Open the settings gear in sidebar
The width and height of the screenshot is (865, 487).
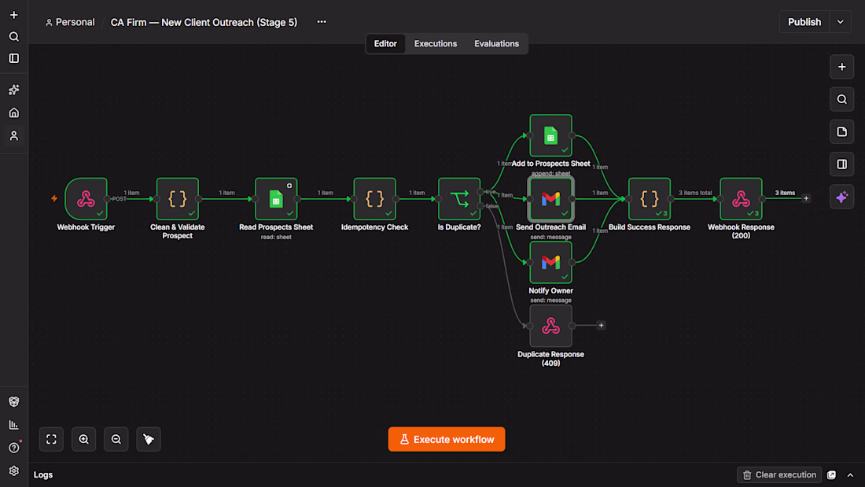(14, 471)
